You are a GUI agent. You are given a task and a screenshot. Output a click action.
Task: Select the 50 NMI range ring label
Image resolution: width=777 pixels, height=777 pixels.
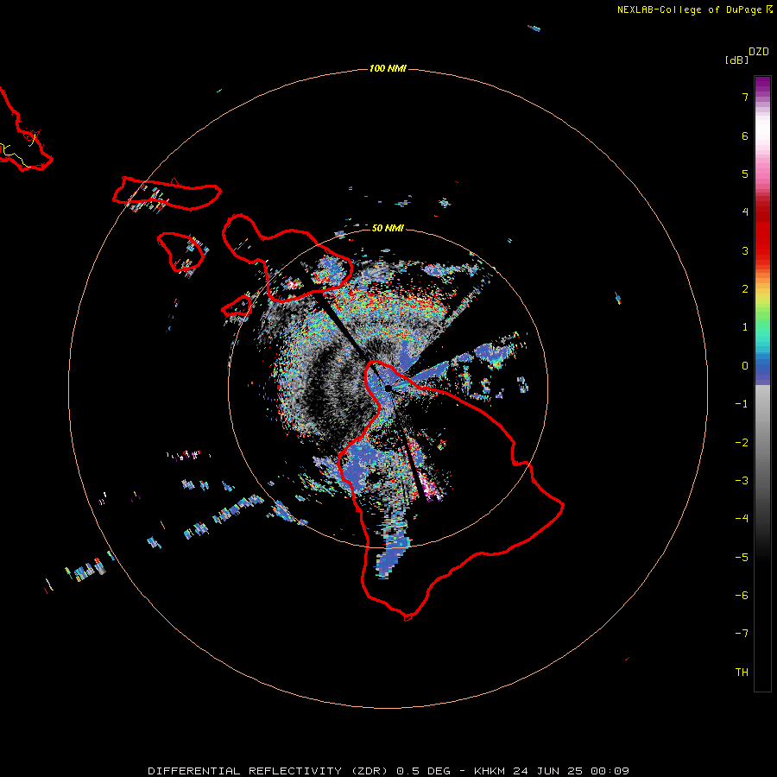tap(388, 228)
